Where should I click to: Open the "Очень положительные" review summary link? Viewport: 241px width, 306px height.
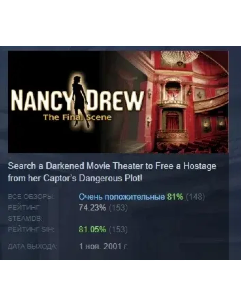(x=122, y=197)
